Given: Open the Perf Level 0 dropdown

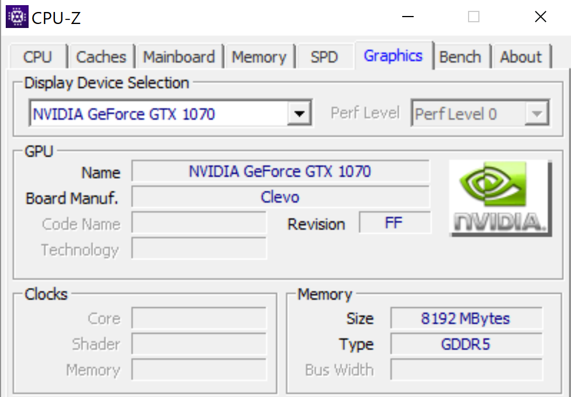Looking at the screenshot, I should (481, 114).
